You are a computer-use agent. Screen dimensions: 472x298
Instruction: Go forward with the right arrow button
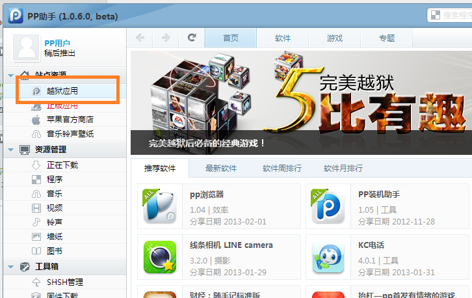tap(166, 38)
